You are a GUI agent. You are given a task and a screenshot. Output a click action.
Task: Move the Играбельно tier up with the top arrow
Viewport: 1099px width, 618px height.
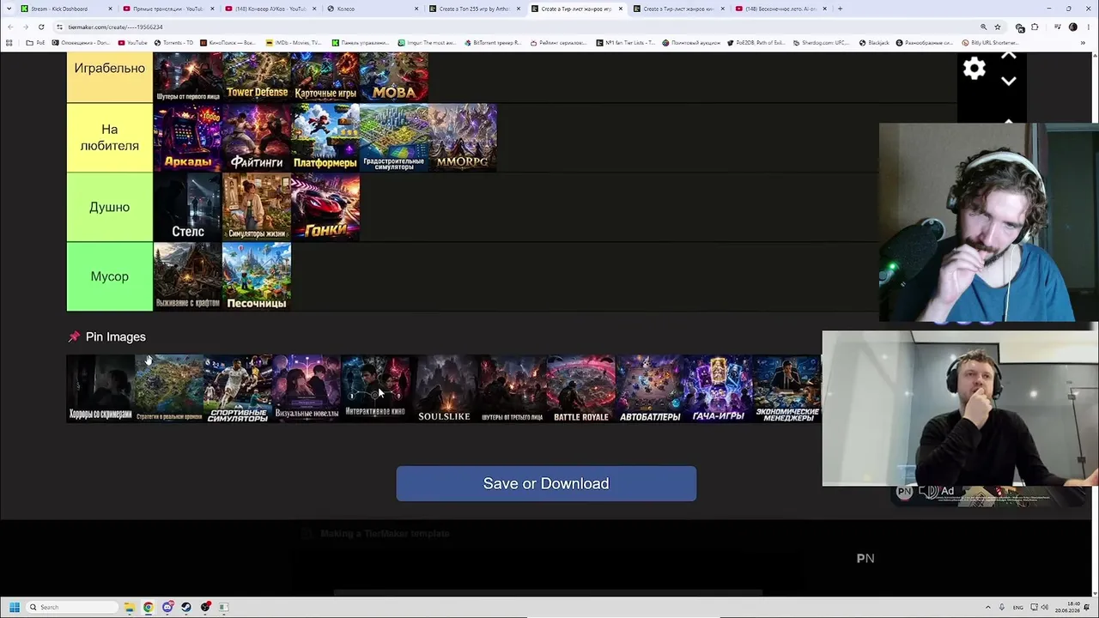point(1009,57)
